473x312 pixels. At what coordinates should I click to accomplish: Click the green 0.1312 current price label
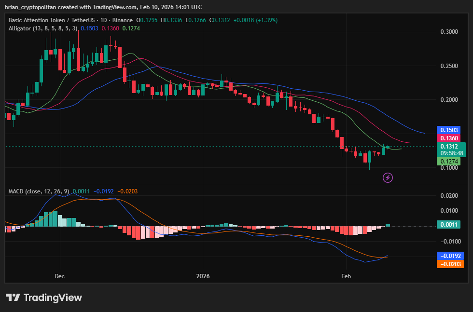(x=451, y=150)
